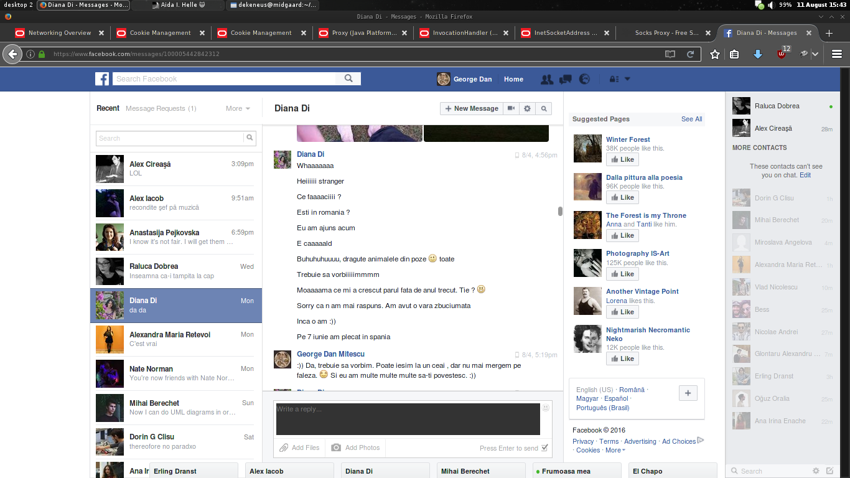The height and width of the screenshot is (478, 850).
Task: Click volume speaker icon in system tray
Action: click(770, 5)
